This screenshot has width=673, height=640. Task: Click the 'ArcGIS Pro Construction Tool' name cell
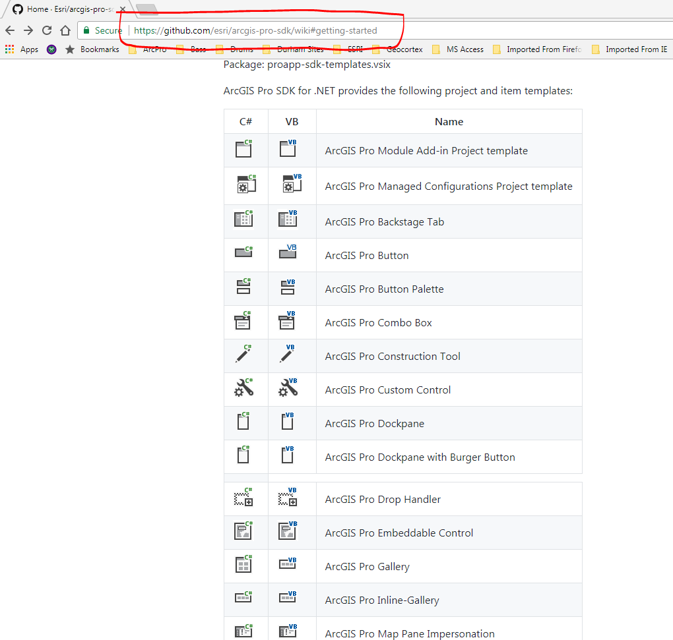449,356
